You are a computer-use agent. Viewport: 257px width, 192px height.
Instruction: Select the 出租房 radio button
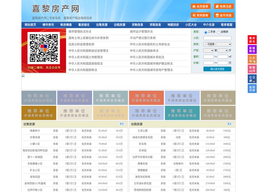(218, 32)
